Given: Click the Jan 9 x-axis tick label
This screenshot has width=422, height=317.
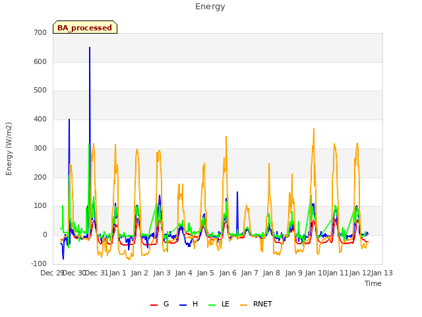Looking at the screenshot, I should (x=294, y=273).
